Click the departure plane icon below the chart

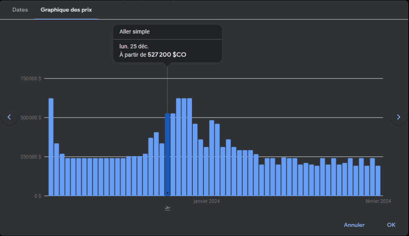(x=168, y=208)
